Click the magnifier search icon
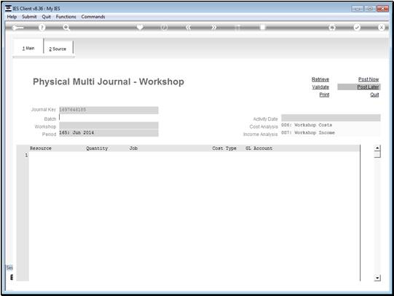 tap(66, 28)
